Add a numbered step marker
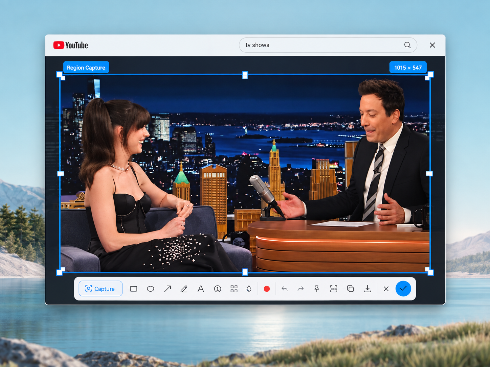 point(218,289)
